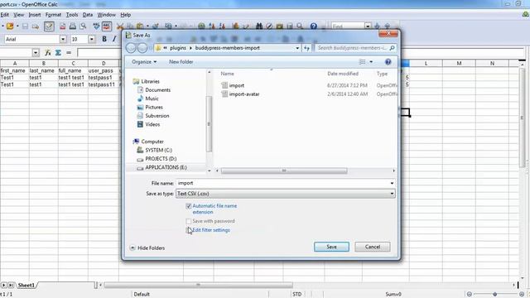Open the Format menu
The width and height of the screenshot is (530, 298).
(53, 15)
